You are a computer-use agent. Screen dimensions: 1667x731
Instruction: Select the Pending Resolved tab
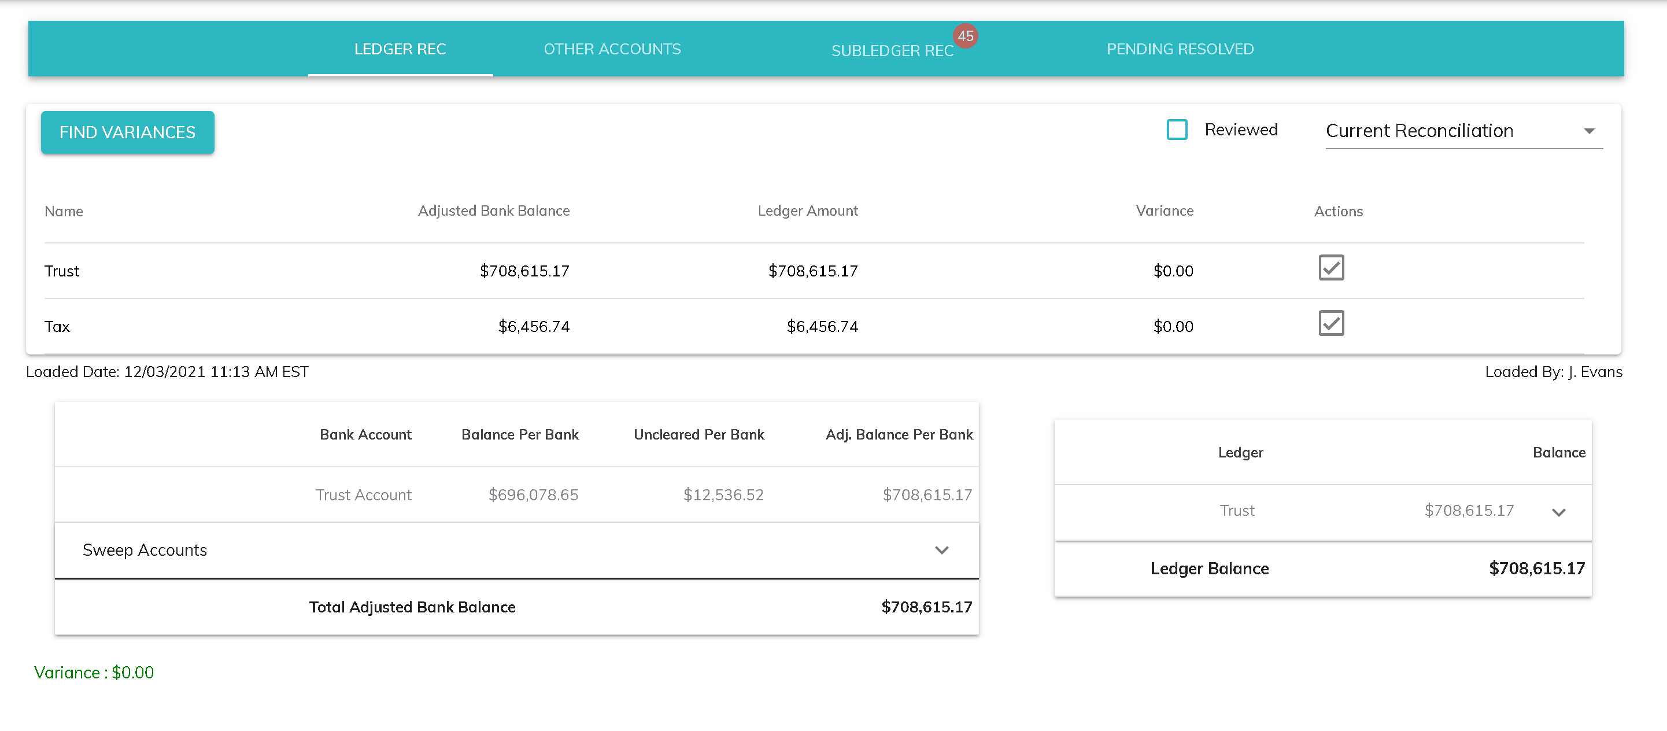1180,49
